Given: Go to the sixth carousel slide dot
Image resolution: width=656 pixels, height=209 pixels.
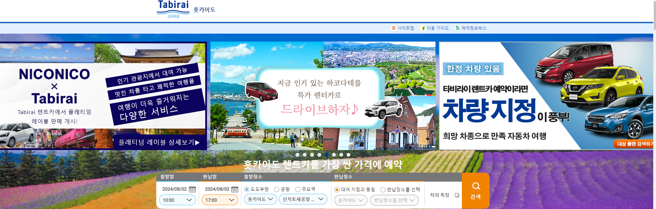Looking at the screenshot, I should [334, 155].
